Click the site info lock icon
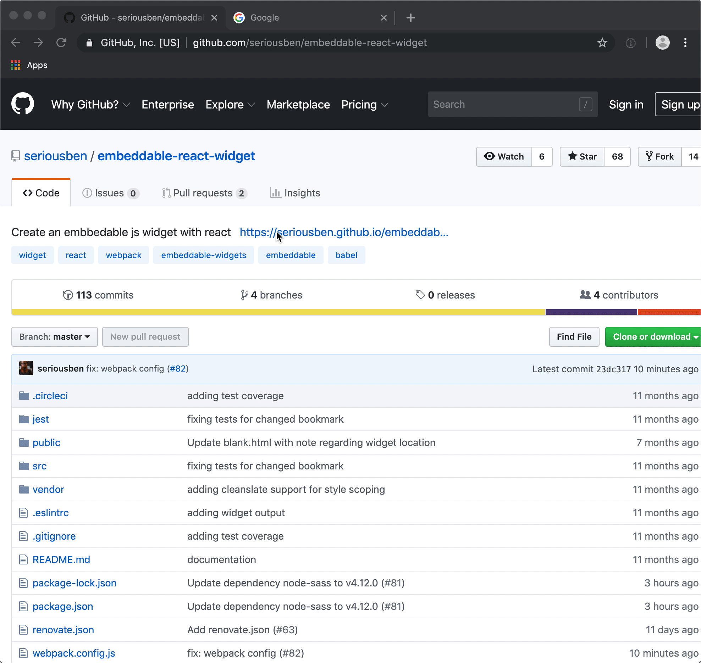The height and width of the screenshot is (663, 701). 89,43
